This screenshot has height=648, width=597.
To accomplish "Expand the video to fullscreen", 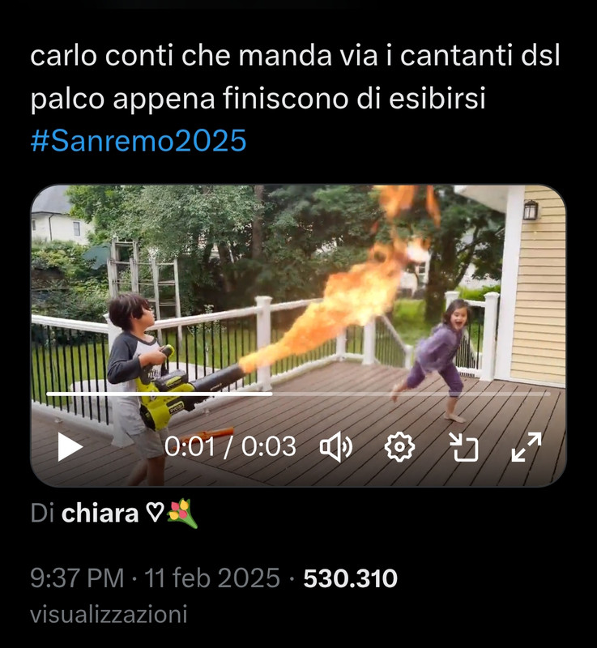I will 527,447.
